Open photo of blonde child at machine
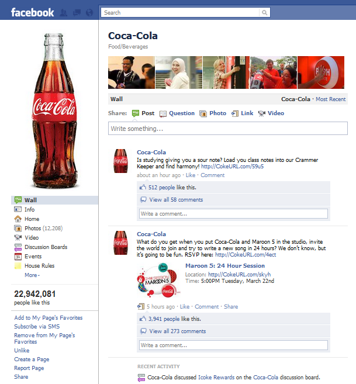The height and width of the screenshot is (384, 356). click(226, 72)
